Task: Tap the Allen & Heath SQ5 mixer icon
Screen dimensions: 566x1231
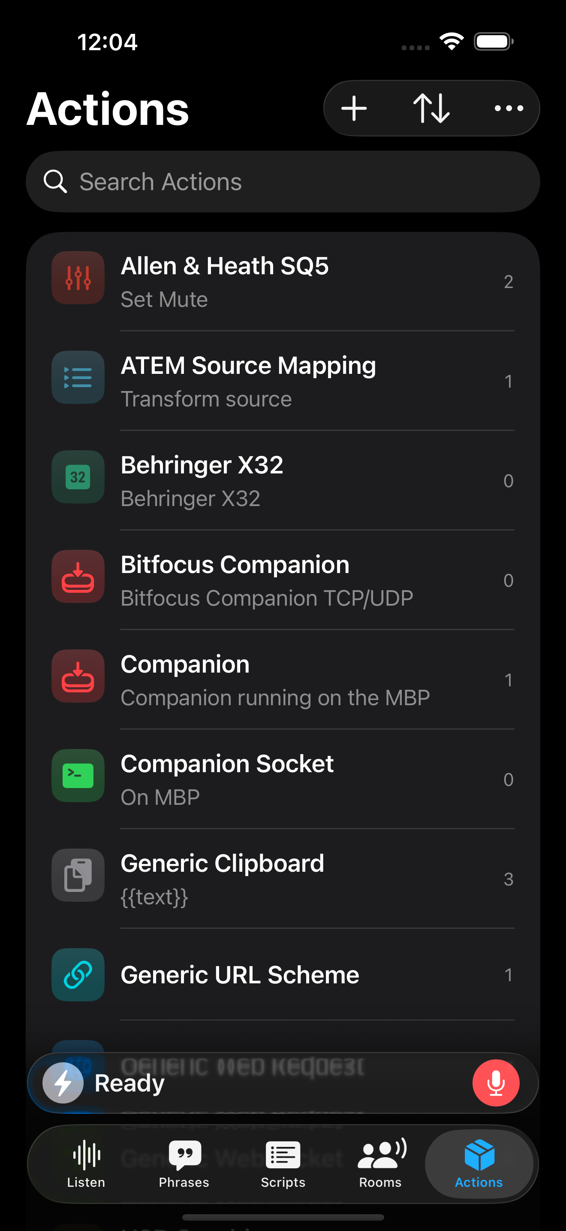Action: [78, 278]
